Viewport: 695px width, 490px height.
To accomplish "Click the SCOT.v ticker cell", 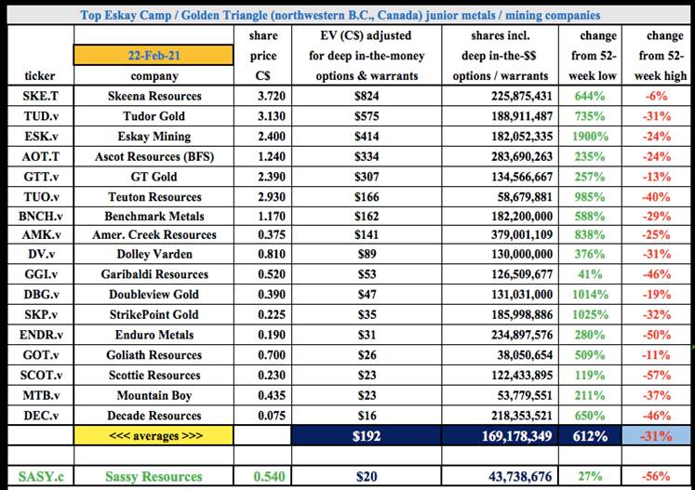I will pyautogui.click(x=40, y=376).
